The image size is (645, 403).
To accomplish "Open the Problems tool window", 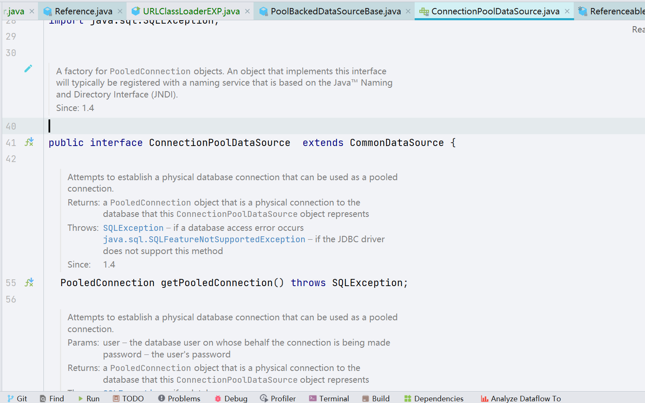I will 179,398.
